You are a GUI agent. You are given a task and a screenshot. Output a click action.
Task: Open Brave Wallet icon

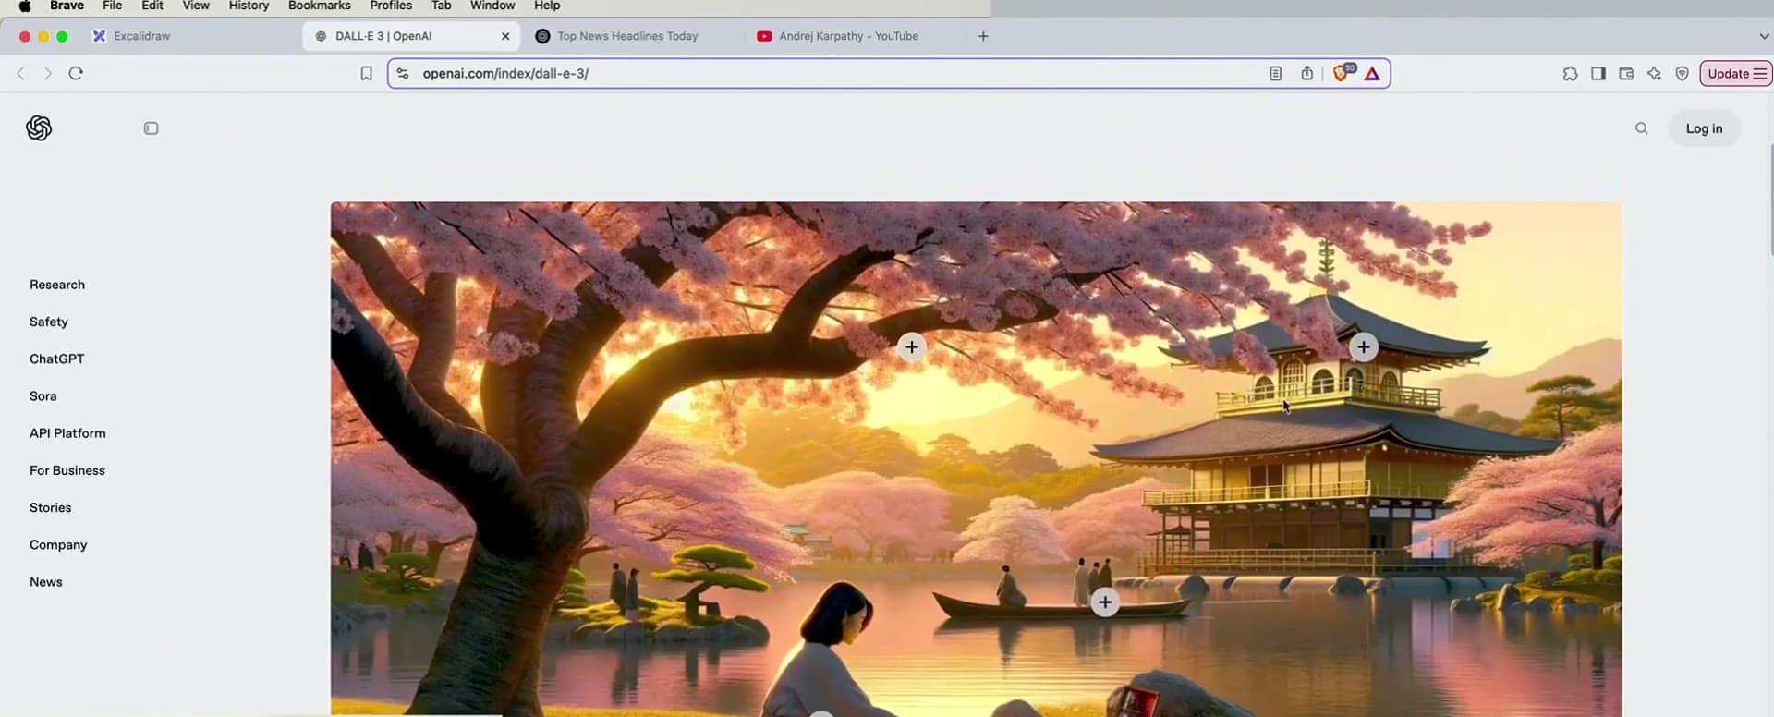tap(1626, 73)
